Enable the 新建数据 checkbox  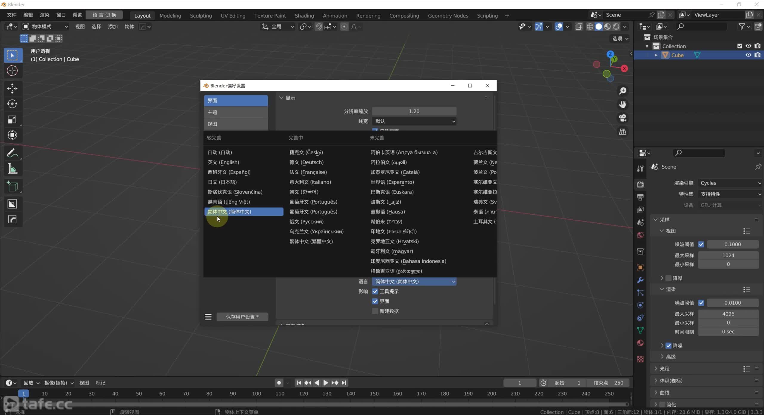point(375,311)
